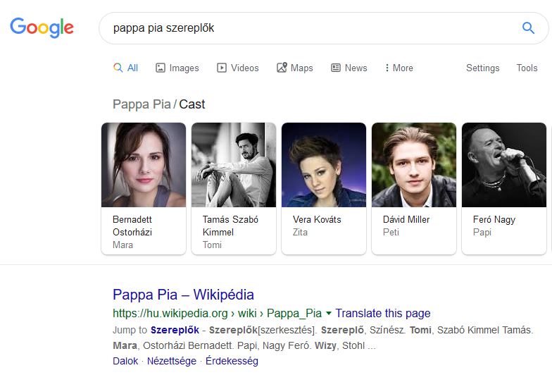The width and height of the screenshot is (552, 375).
Task: Expand the result URL dropdown arrow
Action: pos(328,313)
